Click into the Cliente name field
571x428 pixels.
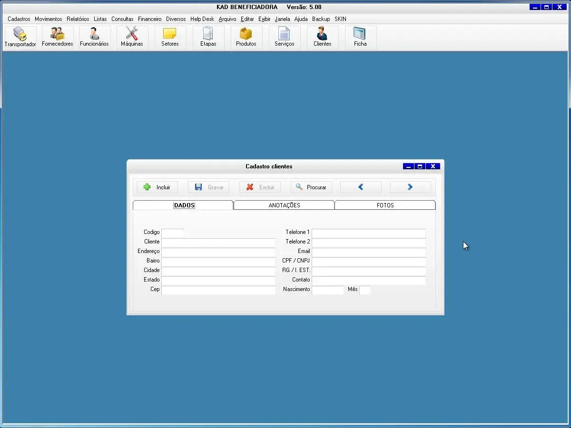tap(218, 242)
